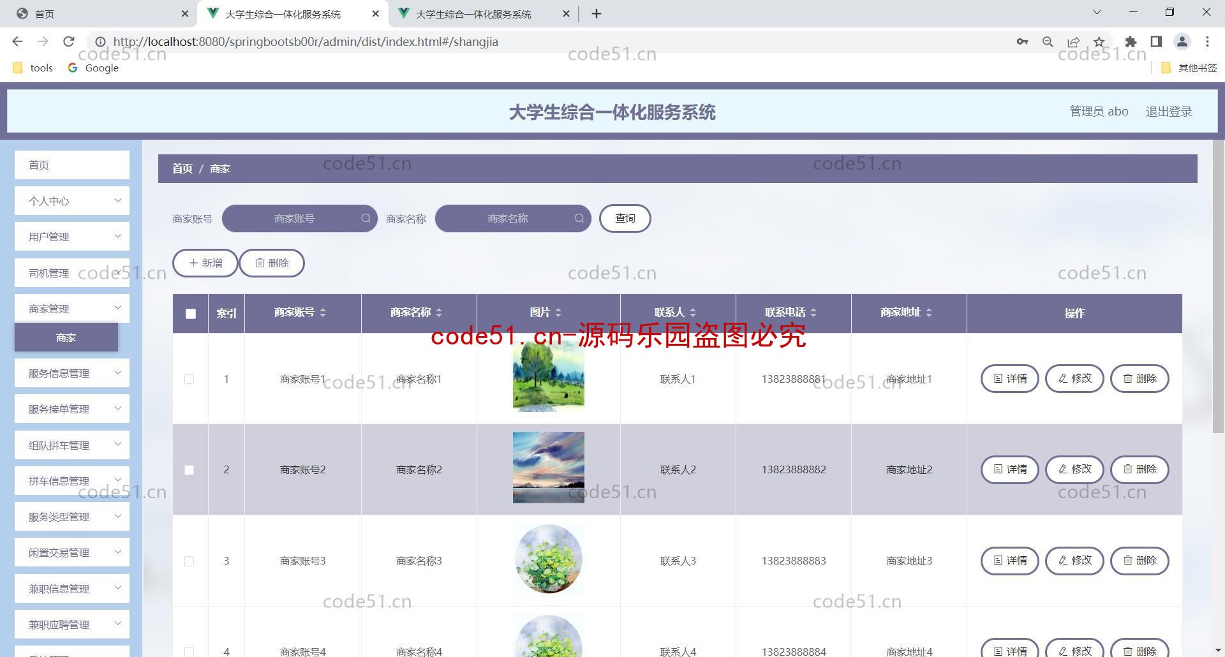This screenshot has width=1225, height=657.
Task: Sort by 商家账号 column arrows
Action: click(x=323, y=313)
